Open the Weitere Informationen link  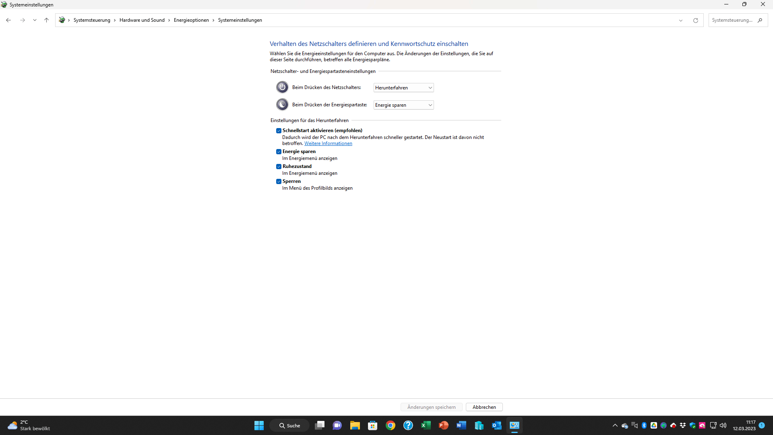coord(328,143)
